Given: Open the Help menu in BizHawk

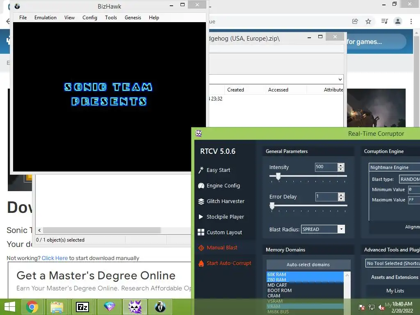Looking at the screenshot, I should click(154, 17).
